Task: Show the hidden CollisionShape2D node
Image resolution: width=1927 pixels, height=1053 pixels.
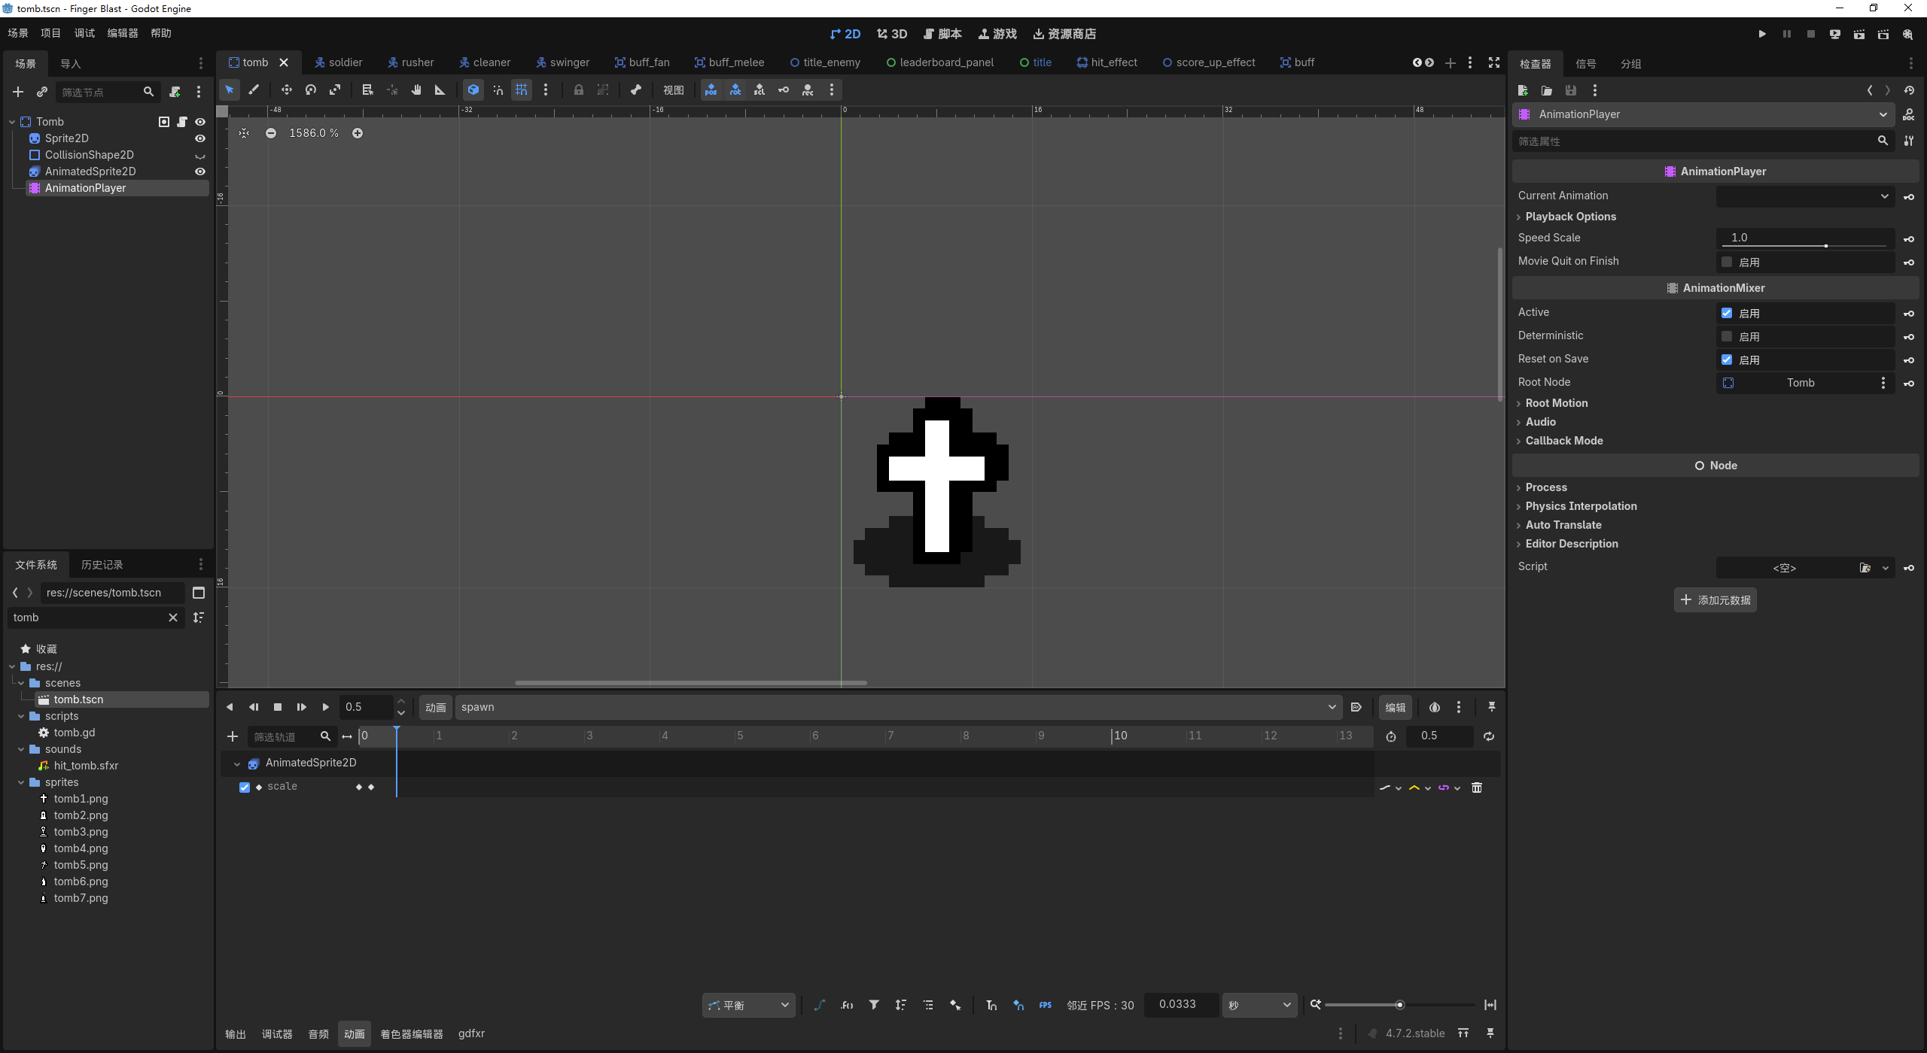Action: (x=200, y=156)
